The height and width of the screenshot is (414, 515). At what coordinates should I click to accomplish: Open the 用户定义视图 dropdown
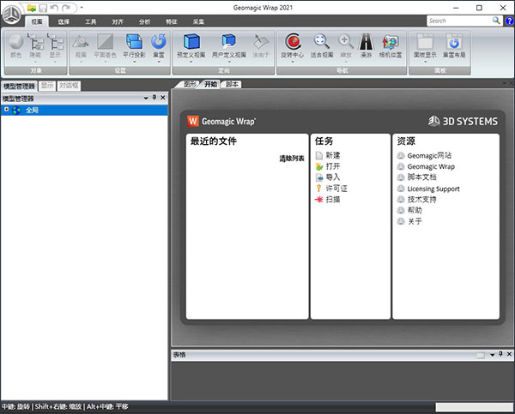(229, 61)
